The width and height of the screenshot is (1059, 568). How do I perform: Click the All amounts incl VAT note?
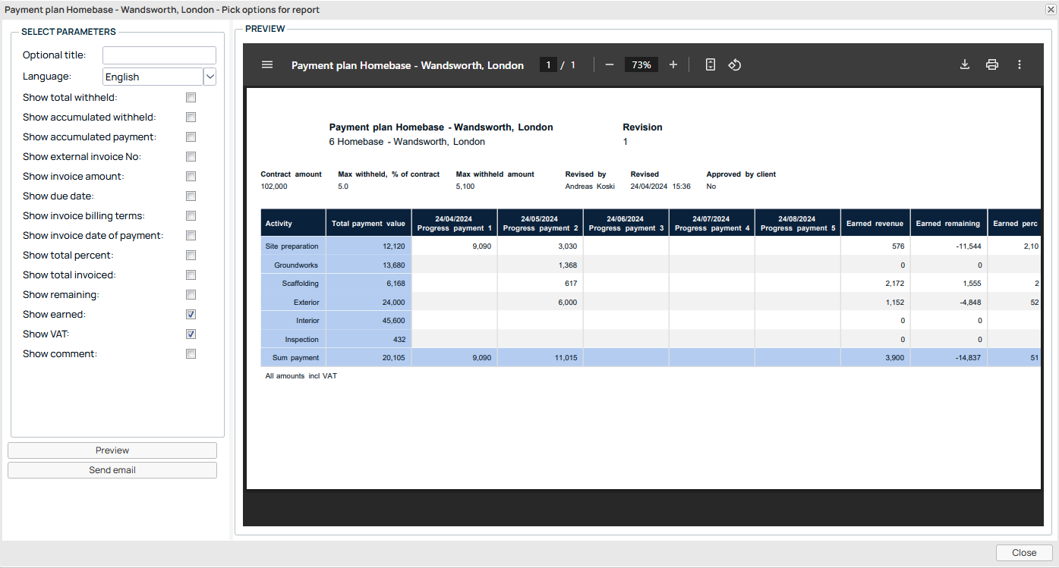click(x=301, y=376)
